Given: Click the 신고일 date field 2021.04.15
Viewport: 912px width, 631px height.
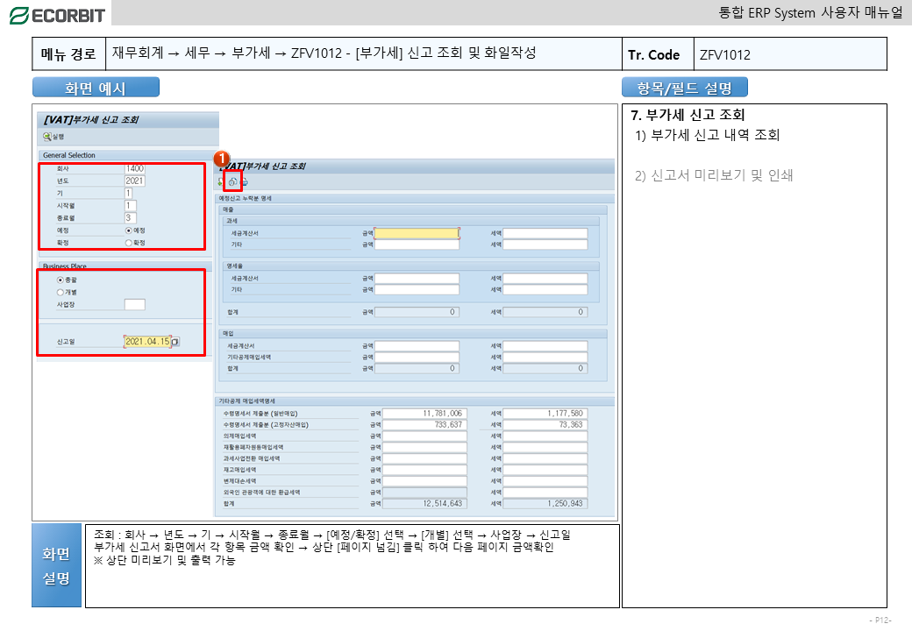Looking at the screenshot, I should (146, 342).
